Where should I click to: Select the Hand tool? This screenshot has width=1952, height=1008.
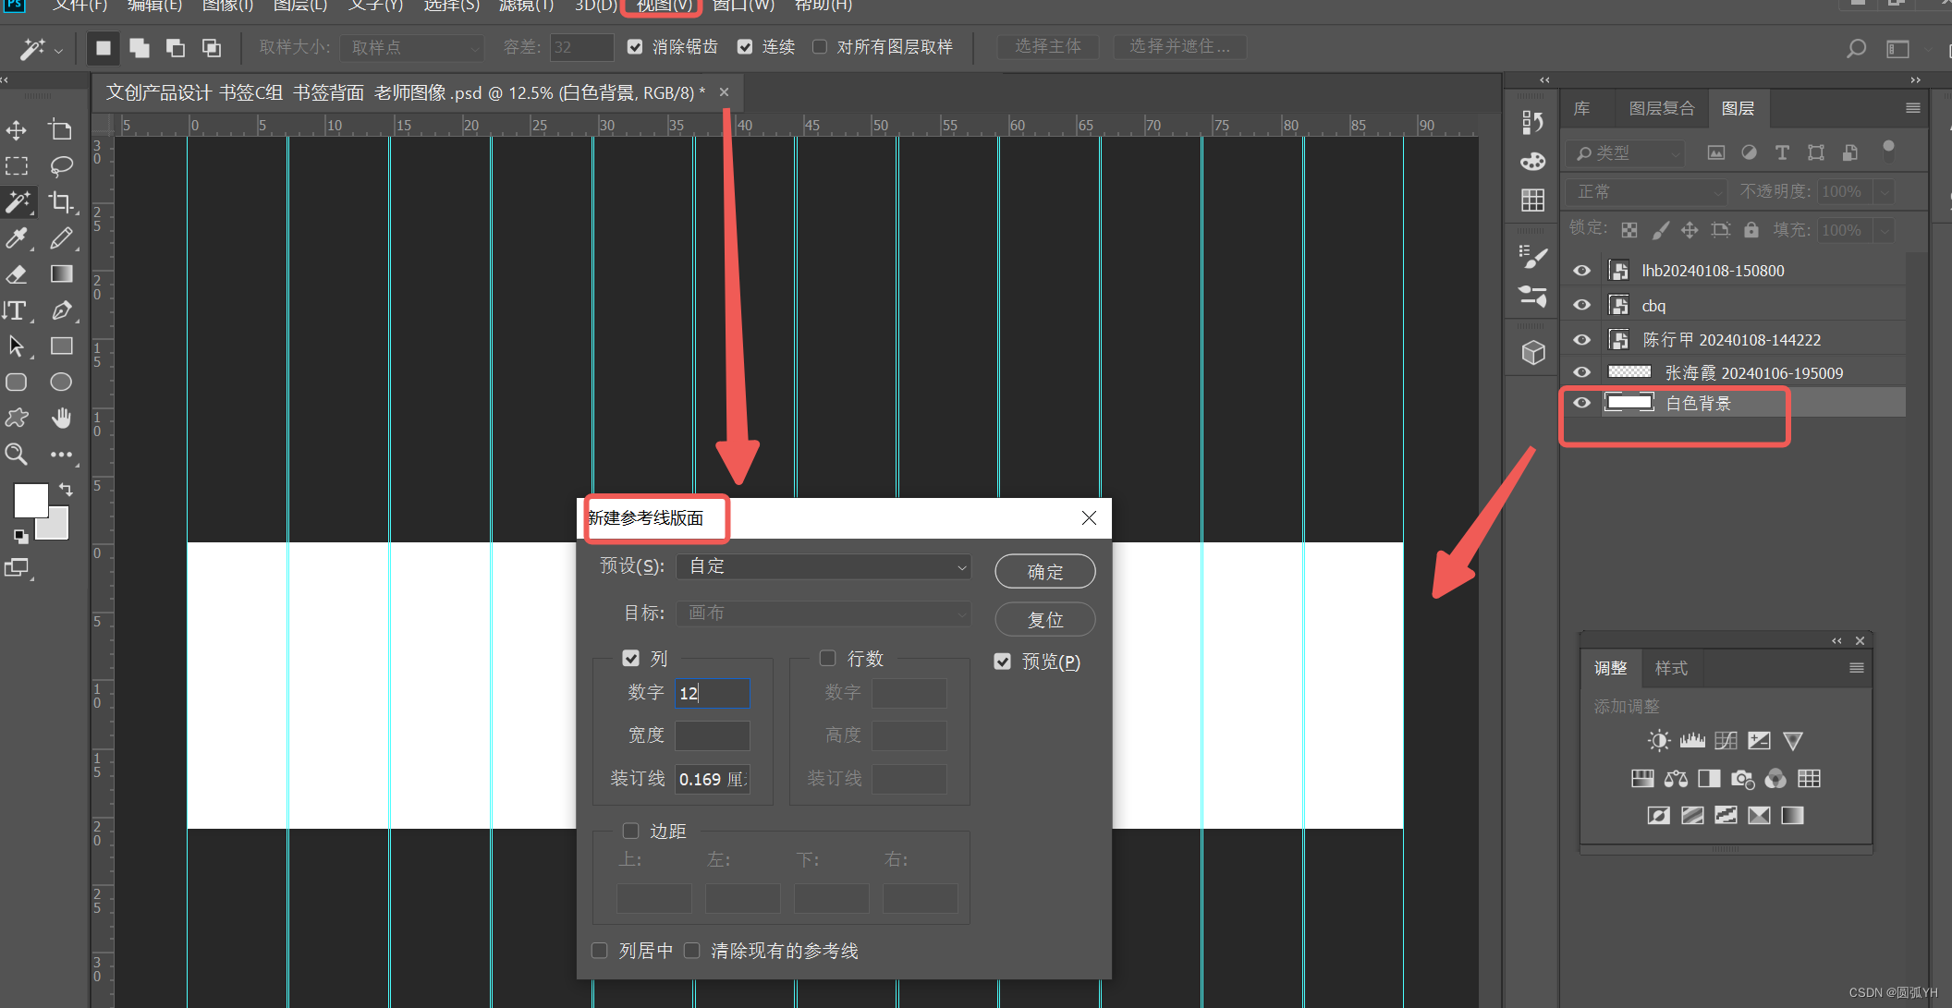coord(61,418)
